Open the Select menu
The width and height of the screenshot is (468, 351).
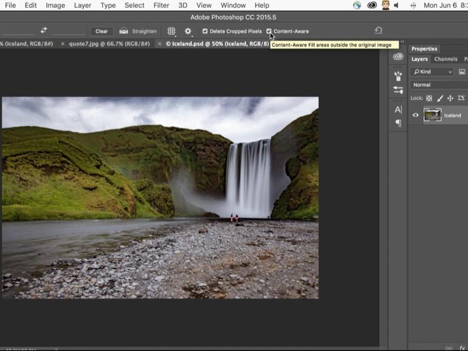pyautogui.click(x=134, y=5)
